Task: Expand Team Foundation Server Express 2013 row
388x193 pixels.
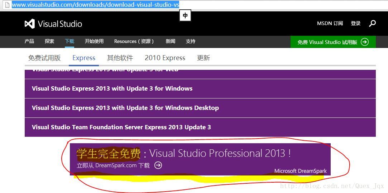Action: 200,127
